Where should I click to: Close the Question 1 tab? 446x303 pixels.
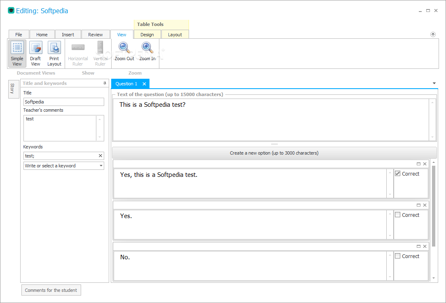[144, 84]
